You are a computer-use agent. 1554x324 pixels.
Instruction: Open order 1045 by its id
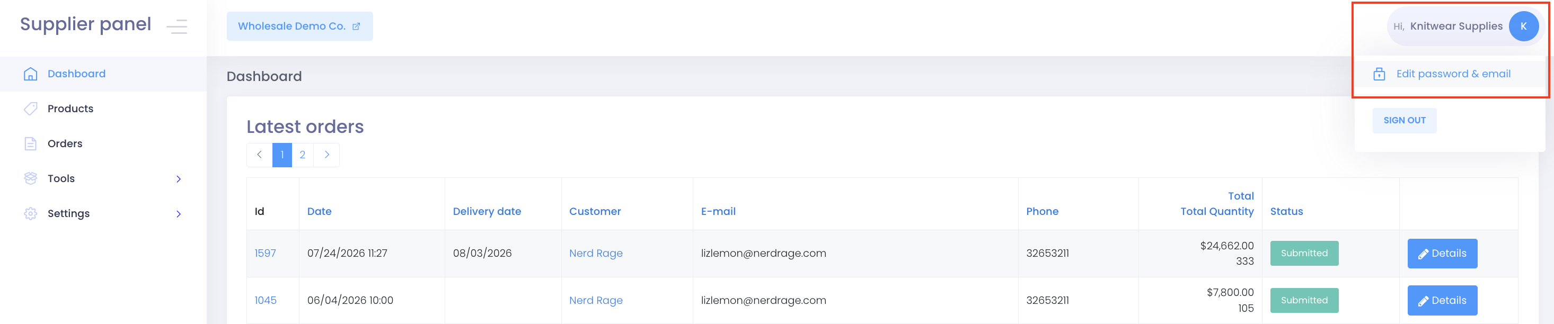[x=266, y=301]
